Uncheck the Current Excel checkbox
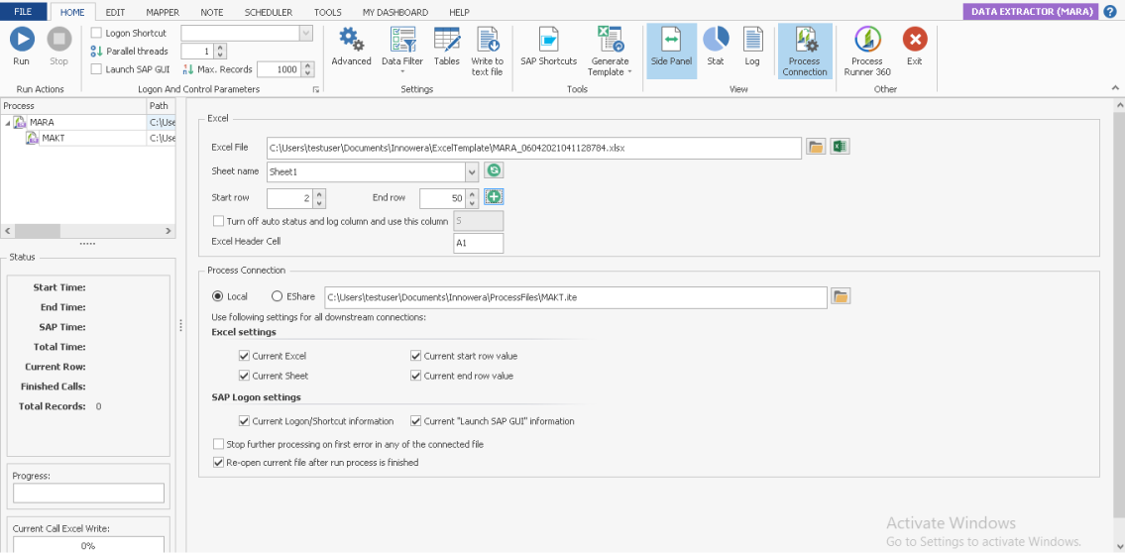The height and width of the screenshot is (555, 1125). 244,356
